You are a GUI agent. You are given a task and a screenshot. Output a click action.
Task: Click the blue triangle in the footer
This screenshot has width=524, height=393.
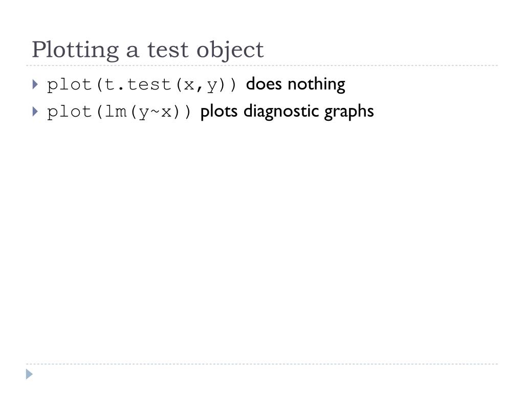click(x=29, y=374)
